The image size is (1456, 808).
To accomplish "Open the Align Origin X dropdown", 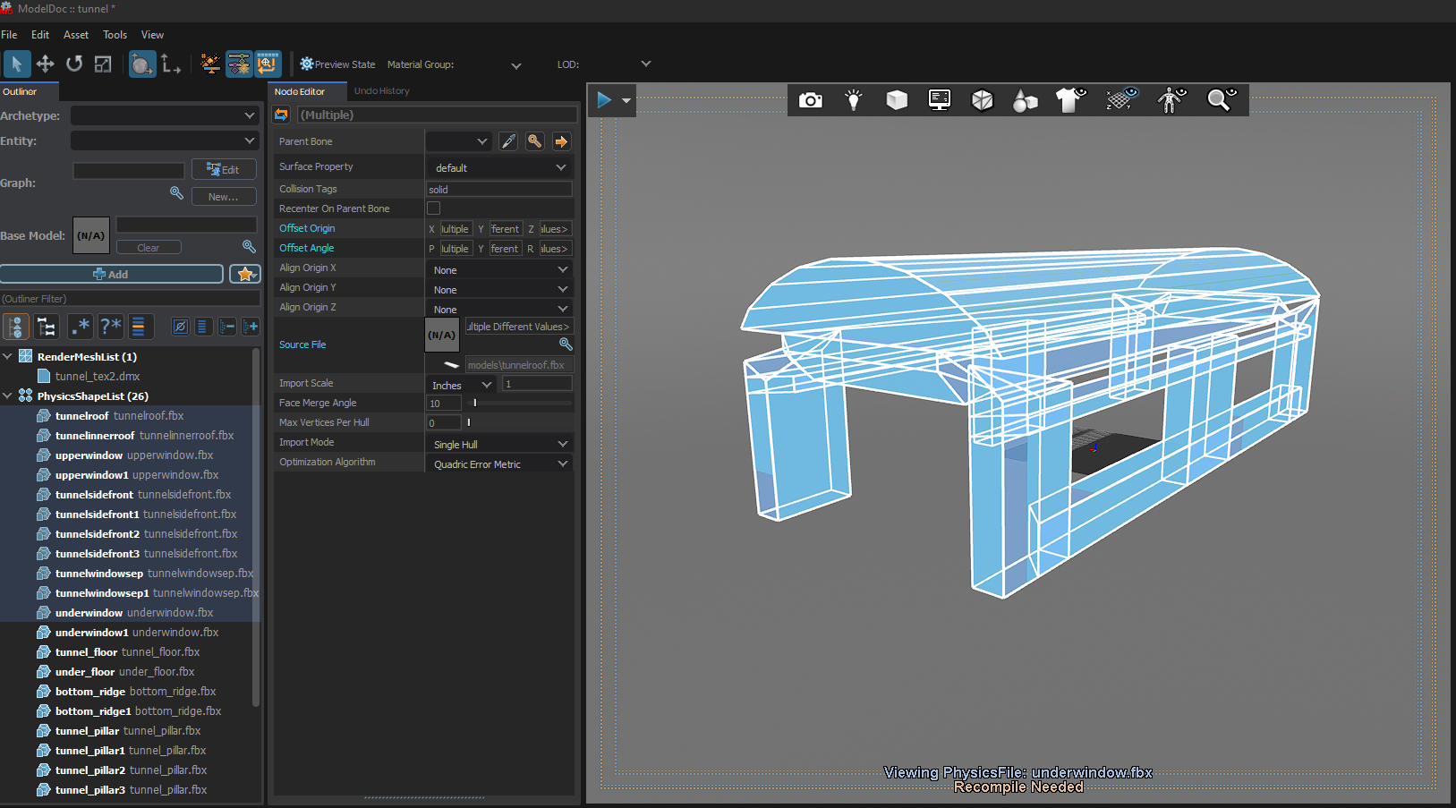I will coord(499,269).
